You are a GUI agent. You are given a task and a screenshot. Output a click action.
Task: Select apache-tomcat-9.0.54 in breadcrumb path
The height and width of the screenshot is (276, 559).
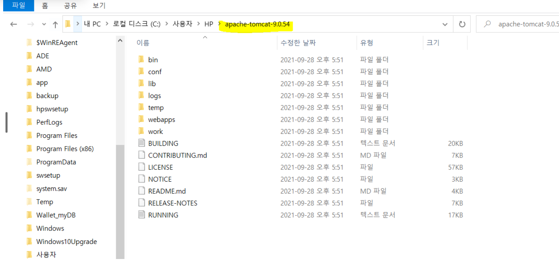[x=258, y=24]
